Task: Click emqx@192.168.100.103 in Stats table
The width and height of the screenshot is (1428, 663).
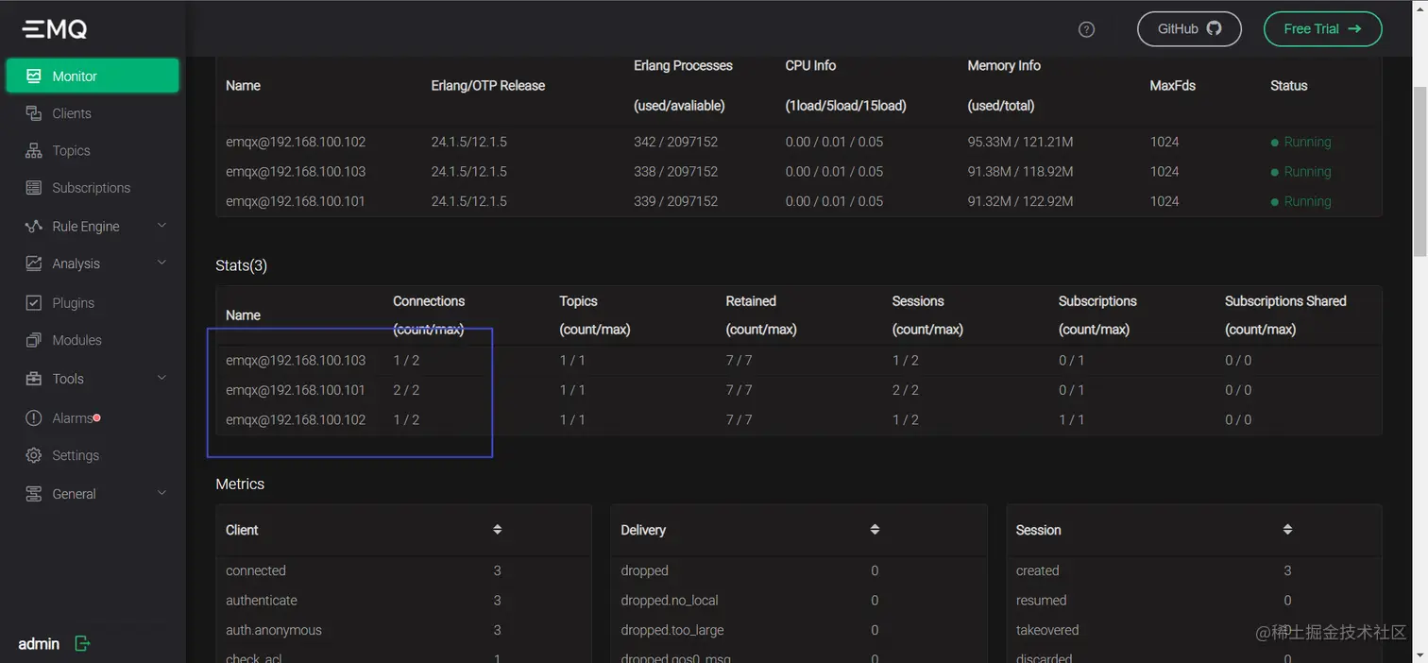Action: tap(296, 361)
